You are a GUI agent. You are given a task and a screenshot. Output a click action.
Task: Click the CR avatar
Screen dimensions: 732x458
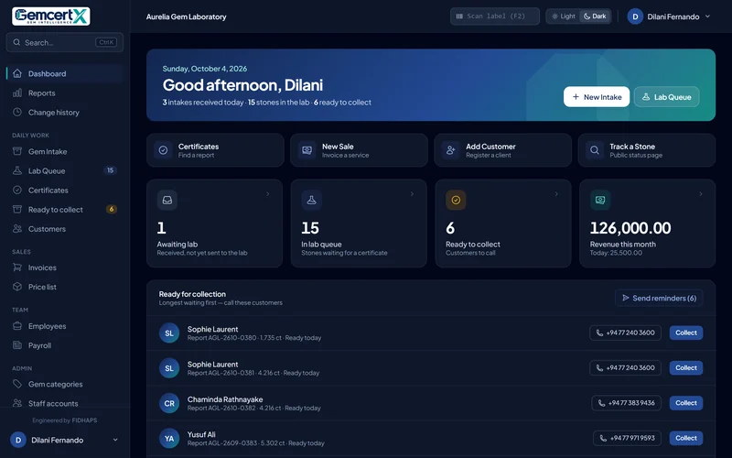[169, 403]
